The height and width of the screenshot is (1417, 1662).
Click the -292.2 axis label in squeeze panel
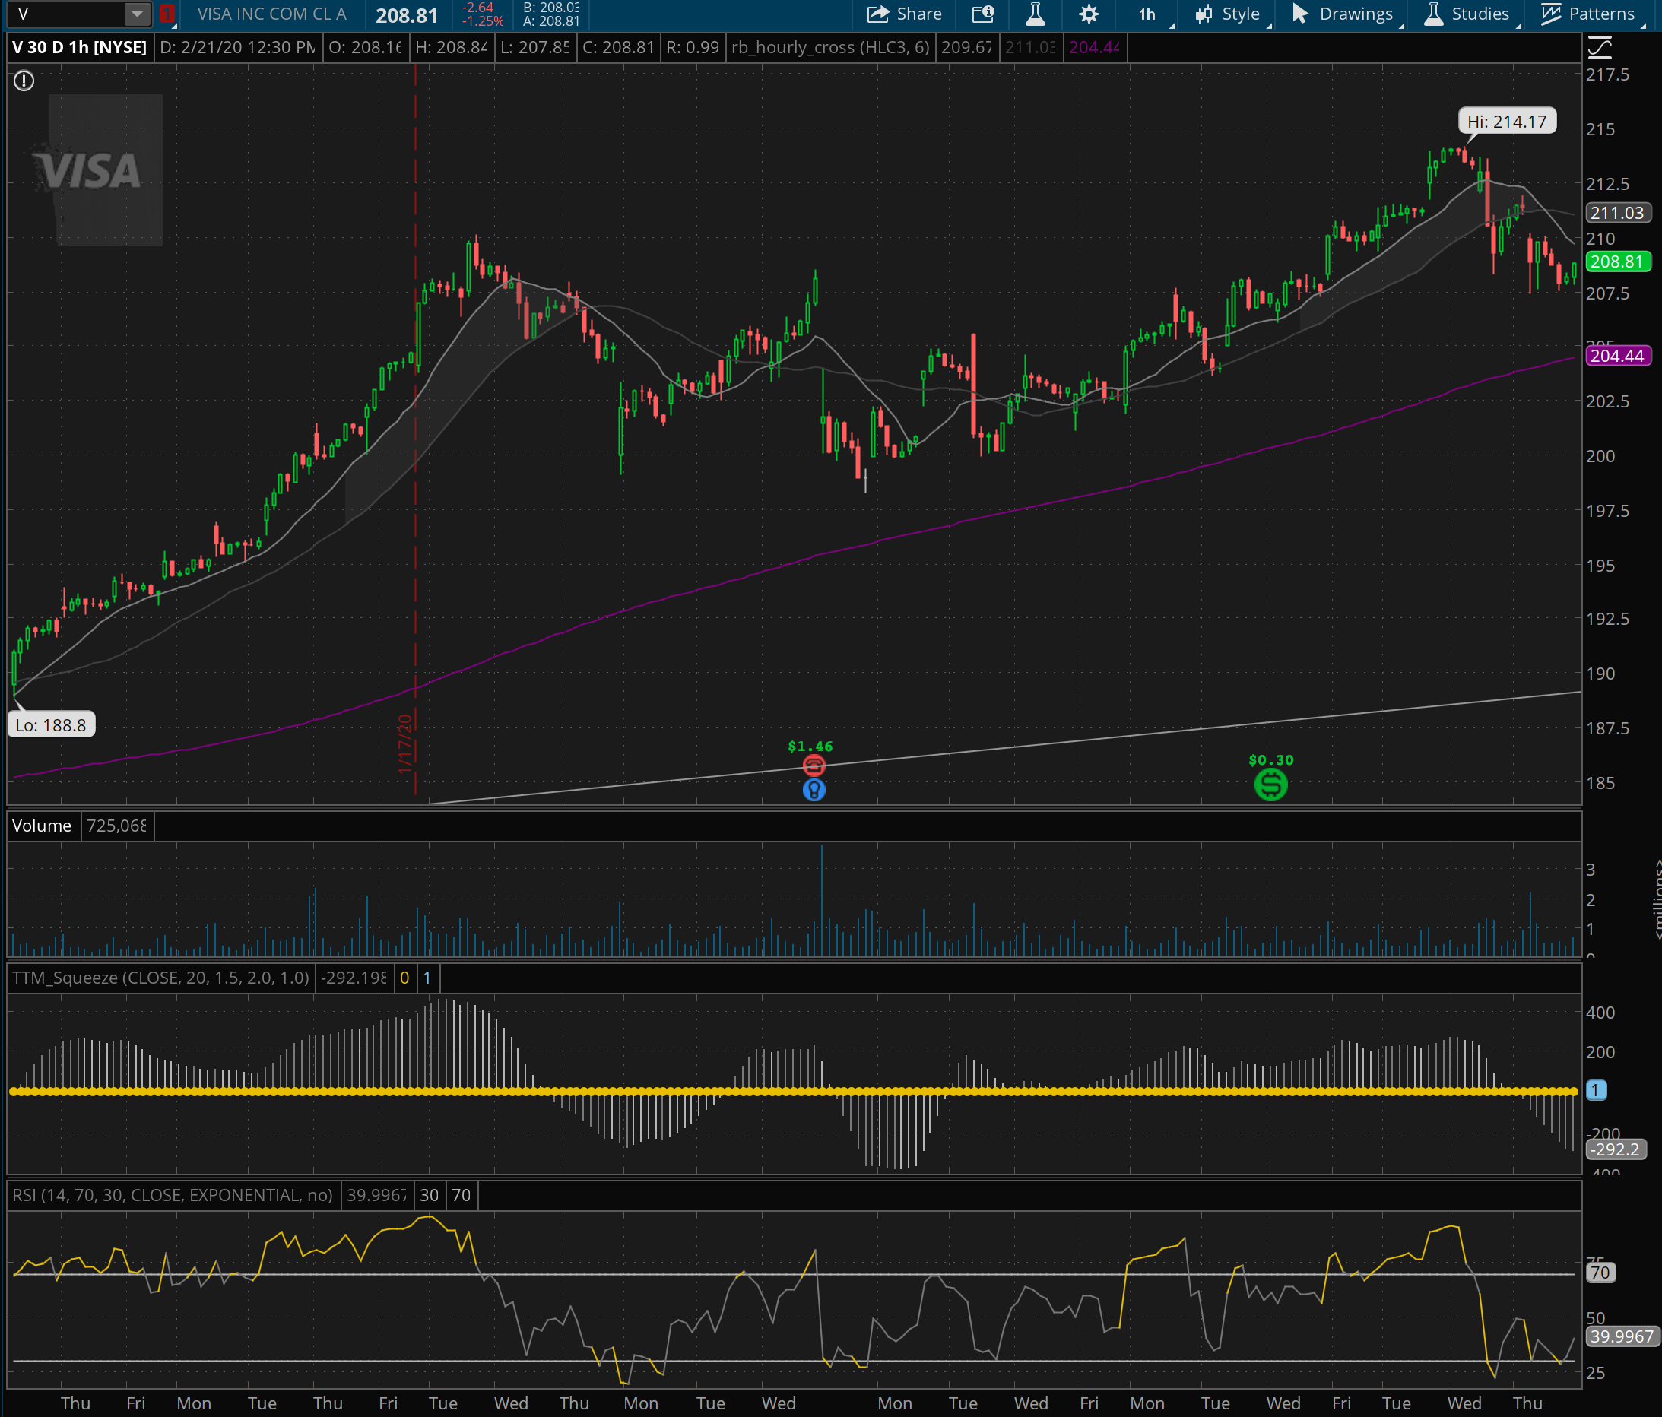pyautogui.click(x=1616, y=1149)
